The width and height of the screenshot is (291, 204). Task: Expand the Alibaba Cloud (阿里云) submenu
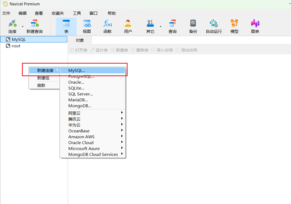pos(92,113)
